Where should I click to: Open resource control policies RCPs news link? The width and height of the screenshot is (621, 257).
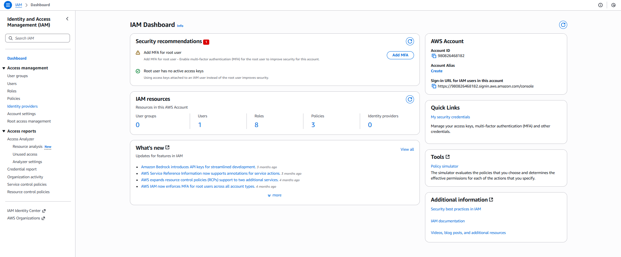point(210,180)
